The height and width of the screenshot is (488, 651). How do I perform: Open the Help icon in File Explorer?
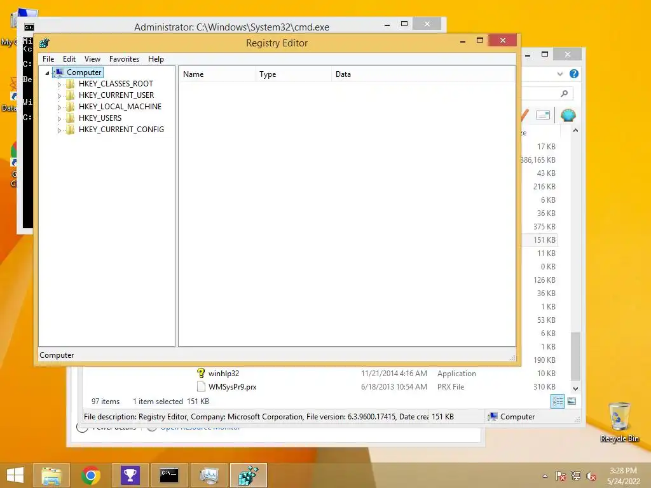(x=574, y=74)
